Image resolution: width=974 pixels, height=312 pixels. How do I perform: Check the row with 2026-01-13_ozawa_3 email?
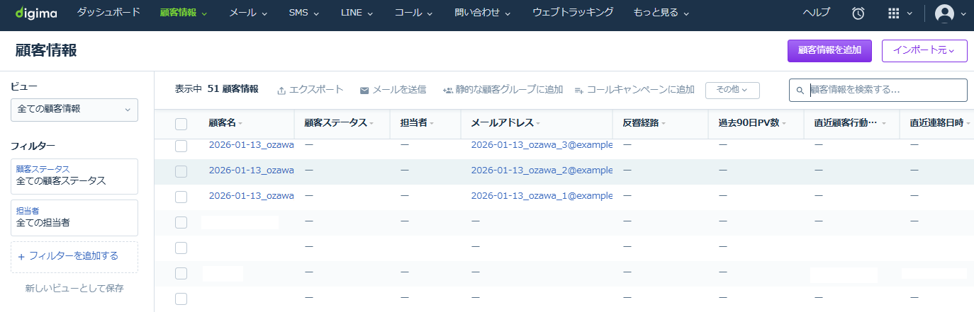181,146
